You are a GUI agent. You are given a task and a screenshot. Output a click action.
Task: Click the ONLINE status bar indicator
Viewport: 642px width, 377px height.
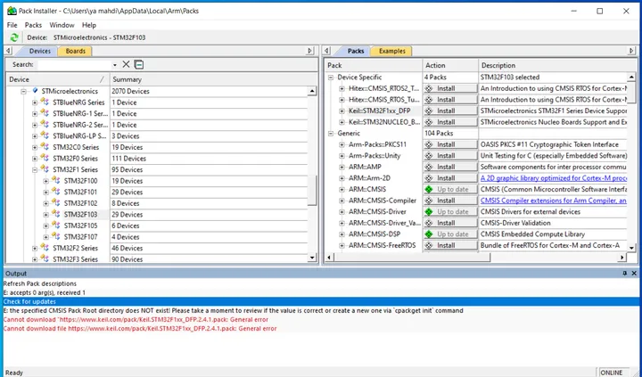pos(613,373)
